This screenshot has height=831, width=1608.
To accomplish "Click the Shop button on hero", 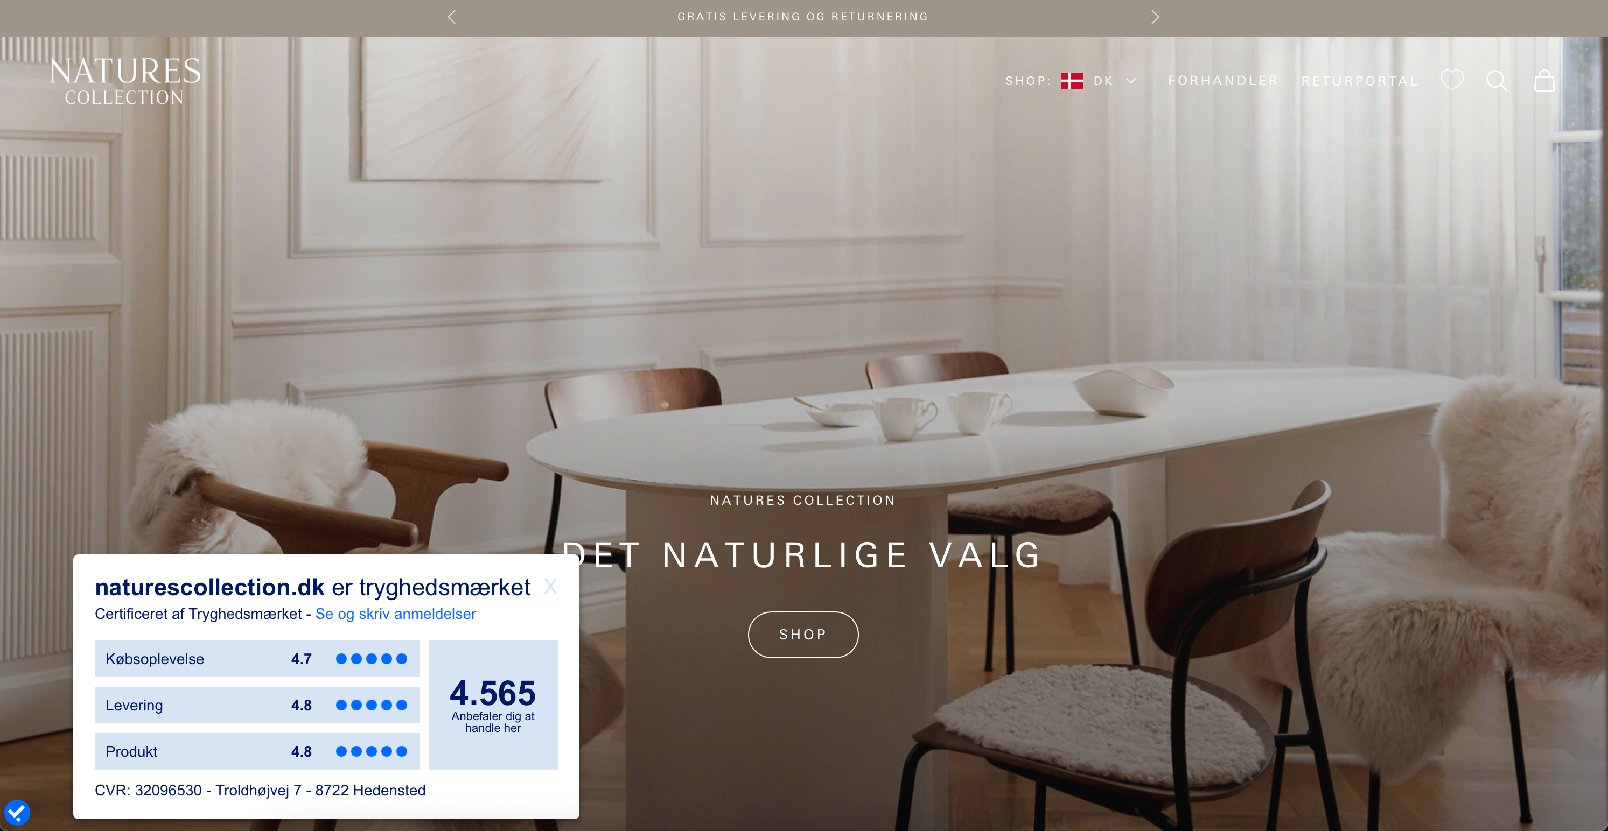I will pyautogui.click(x=803, y=635).
